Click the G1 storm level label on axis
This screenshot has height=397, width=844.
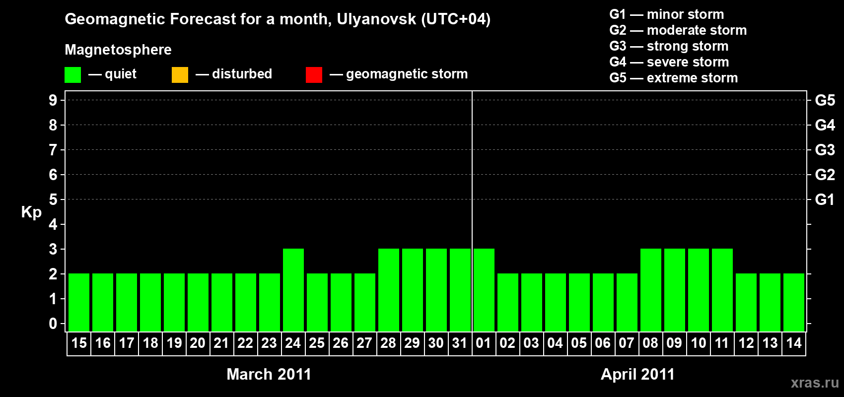coord(825,199)
